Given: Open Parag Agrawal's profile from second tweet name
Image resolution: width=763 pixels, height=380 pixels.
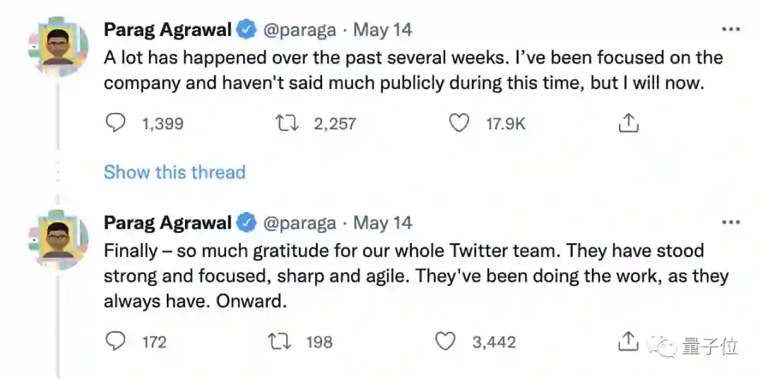Looking at the screenshot, I should point(167,222).
